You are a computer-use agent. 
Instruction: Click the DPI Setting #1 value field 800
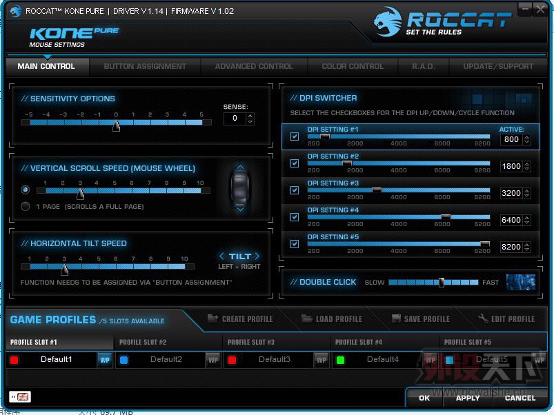click(x=511, y=139)
